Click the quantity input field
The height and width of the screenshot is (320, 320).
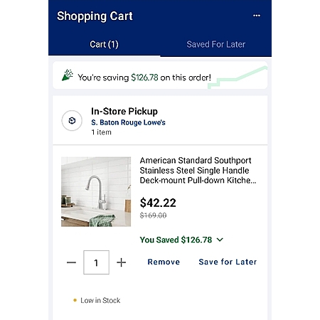pos(96,262)
